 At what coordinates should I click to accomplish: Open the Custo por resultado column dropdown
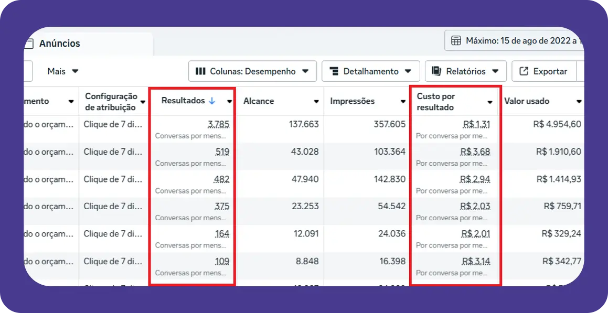[x=492, y=101]
